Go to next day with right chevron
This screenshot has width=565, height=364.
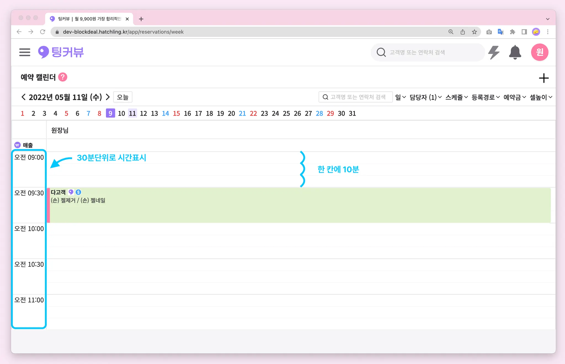point(108,97)
